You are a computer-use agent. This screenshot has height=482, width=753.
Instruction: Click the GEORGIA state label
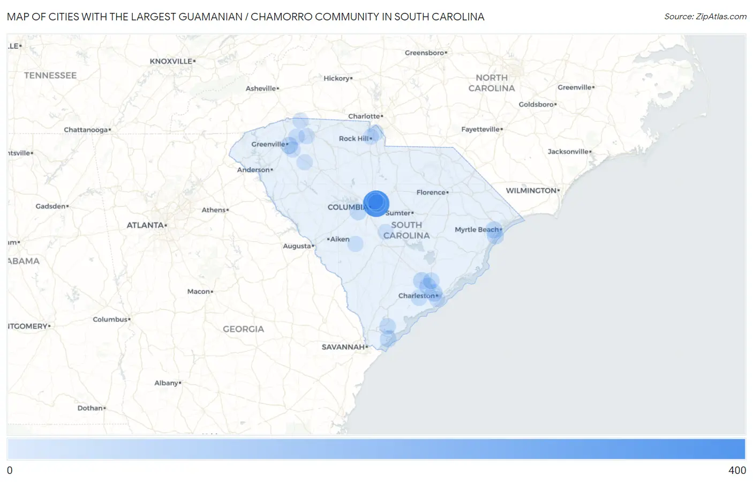pos(244,329)
